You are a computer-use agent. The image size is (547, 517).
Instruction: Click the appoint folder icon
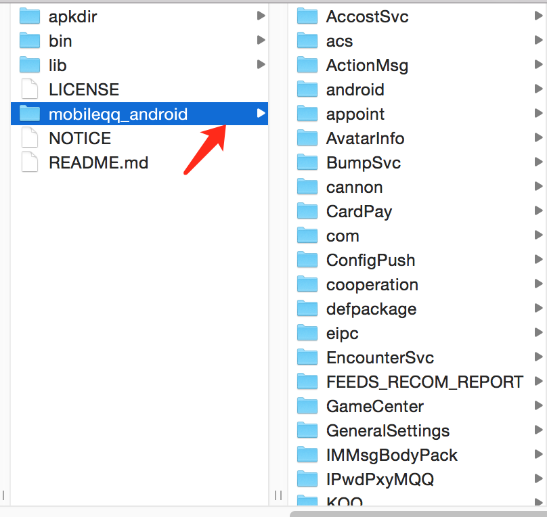pyautogui.click(x=307, y=114)
